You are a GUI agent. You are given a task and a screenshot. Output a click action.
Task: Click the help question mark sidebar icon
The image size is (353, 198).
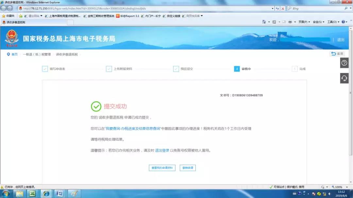[x=344, y=63]
